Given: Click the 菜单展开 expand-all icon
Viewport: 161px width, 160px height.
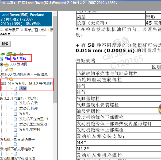Looking at the screenshot, I should click(1, 30).
